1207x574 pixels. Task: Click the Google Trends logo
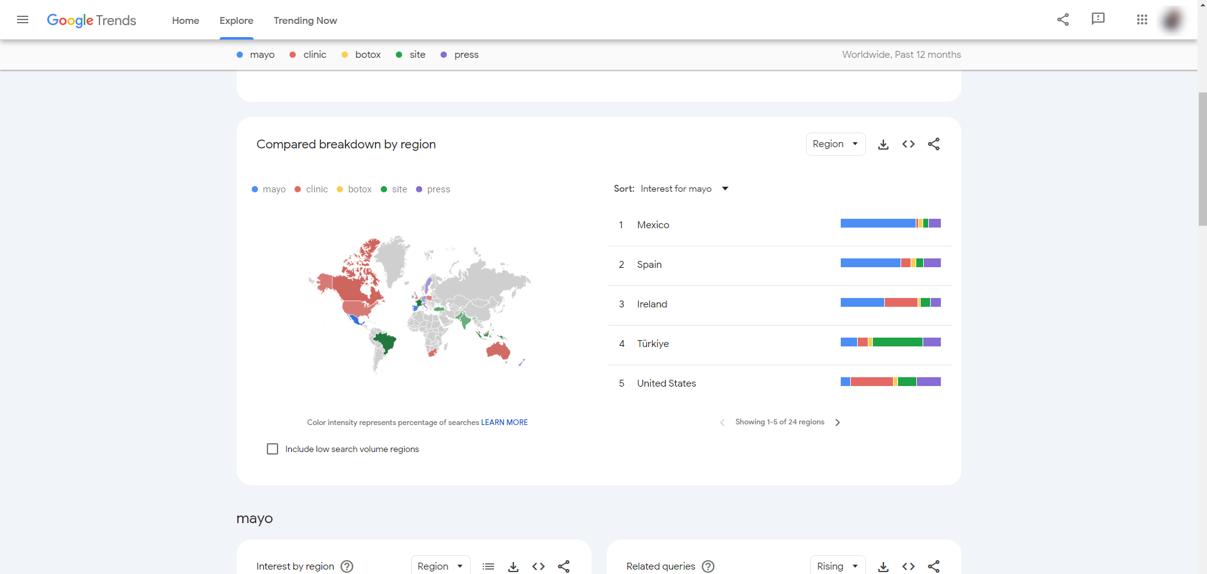point(91,20)
